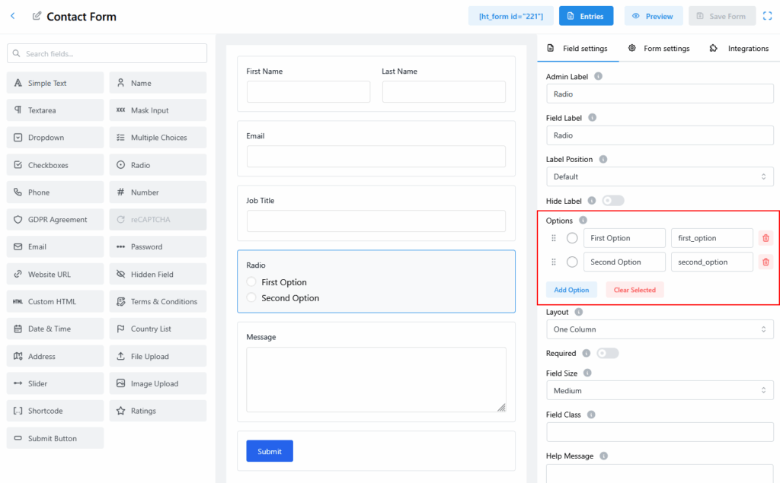Open the Field Size dropdown set to Medium
This screenshot has height=483, width=780.
660,391
